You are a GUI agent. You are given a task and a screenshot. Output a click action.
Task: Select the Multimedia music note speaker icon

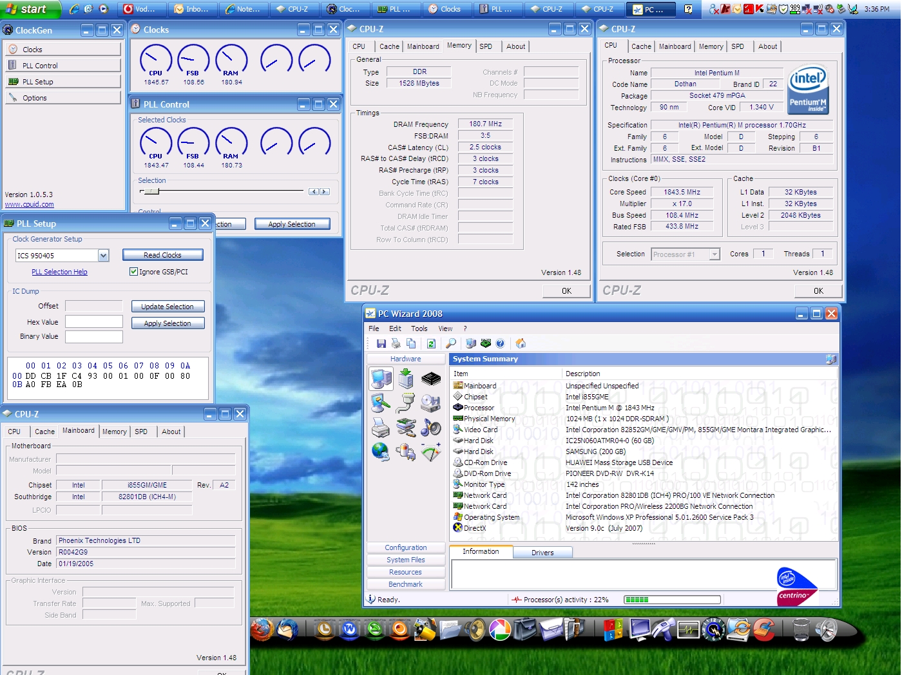pos(431,428)
